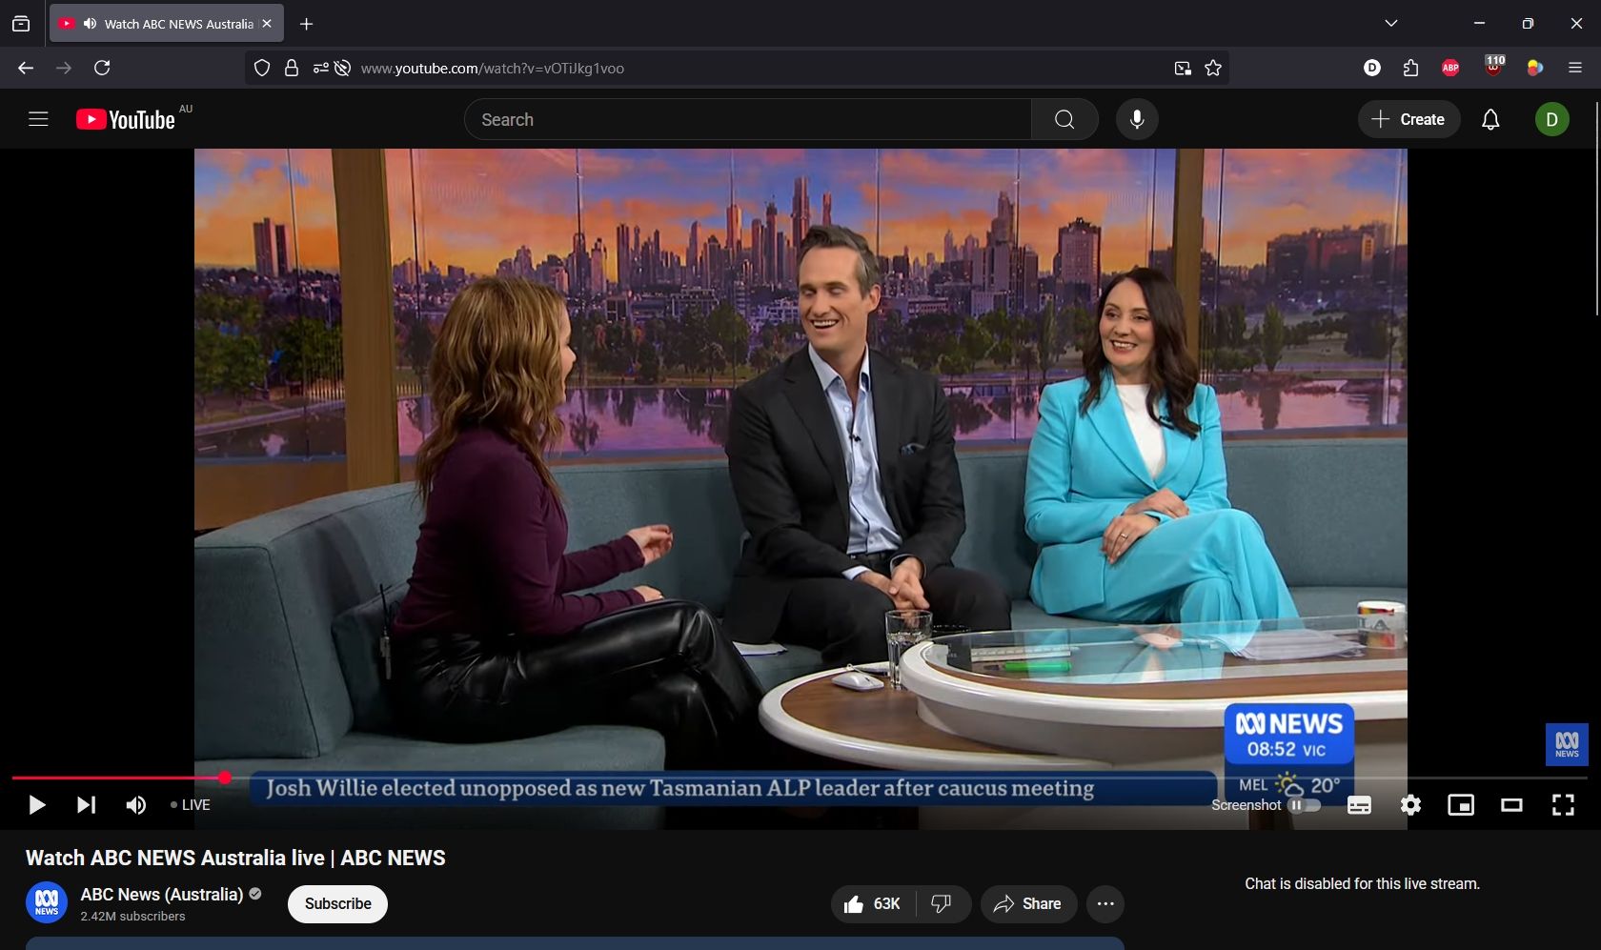Click the Share button
This screenshot has height=950, width=1601.
1027,904
